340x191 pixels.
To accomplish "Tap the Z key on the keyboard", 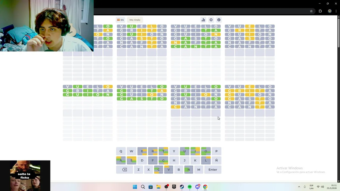I will [138, 170].
